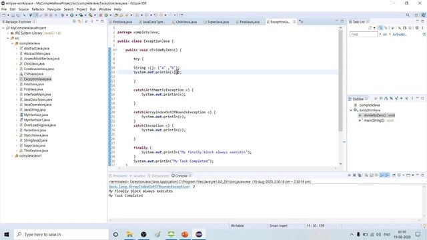Click the Pin Console icon
The image size is (427, 240).
[x=394, y=175]
